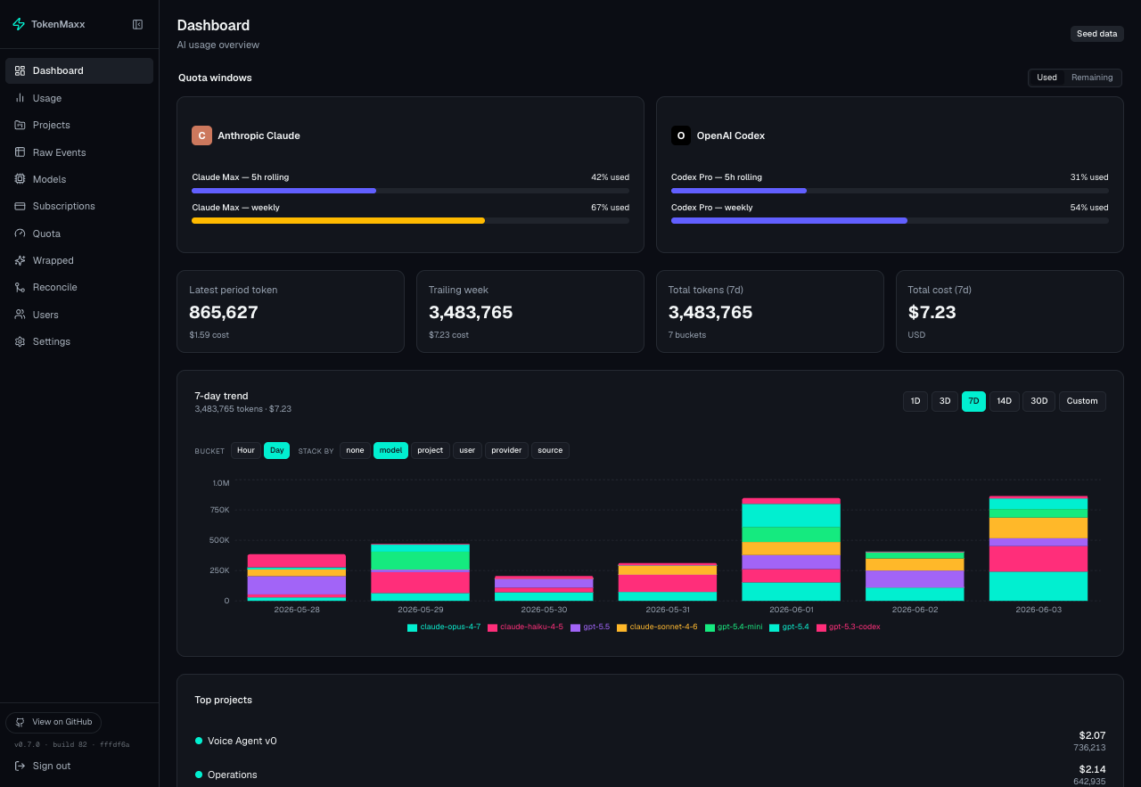Viewport: 1141px width, 787px height.
Task: Select the 3D time range
Action: click(945, 401)
